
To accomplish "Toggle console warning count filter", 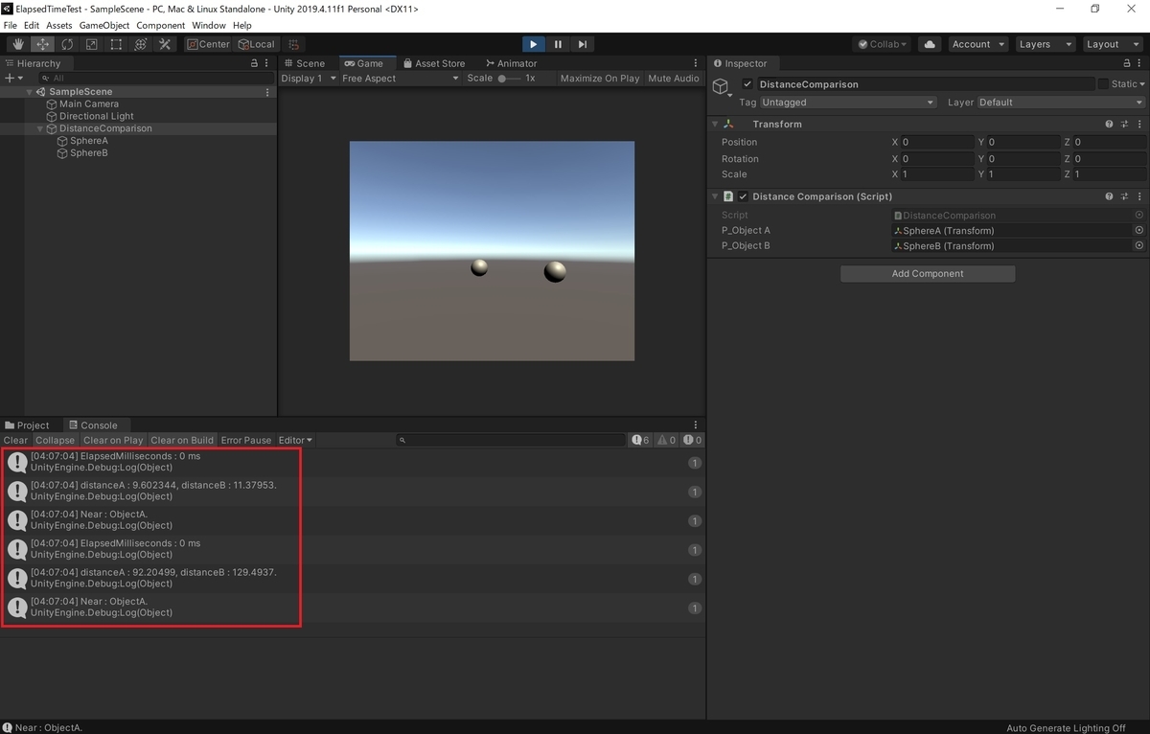I will point(666,441).
